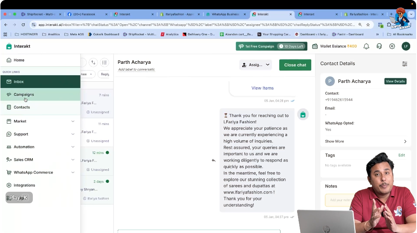Show more bookmarks chevron
The image size is (417, 233).
coord(377,34)
